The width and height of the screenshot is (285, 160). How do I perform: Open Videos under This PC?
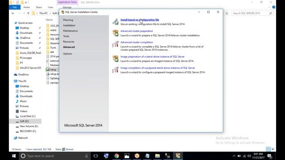pyautogui.click(x=24, y=111)
